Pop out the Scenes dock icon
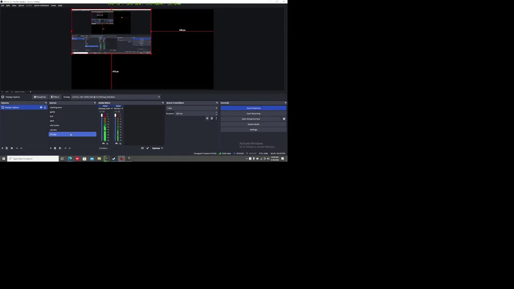This screenshot has width=514, height=289. click(95, 103)
